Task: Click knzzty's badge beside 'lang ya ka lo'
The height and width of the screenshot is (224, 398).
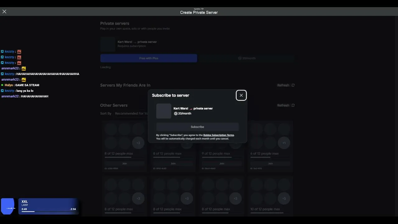Action: pos(2,91)
